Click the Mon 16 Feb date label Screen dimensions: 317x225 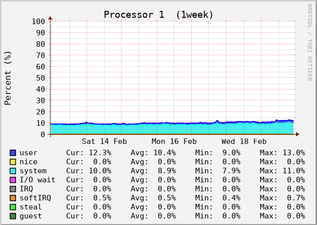click(174, 142)
